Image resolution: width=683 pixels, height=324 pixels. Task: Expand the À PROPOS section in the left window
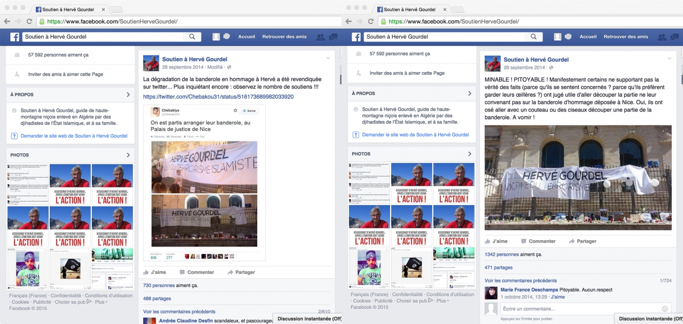point(128,94)
